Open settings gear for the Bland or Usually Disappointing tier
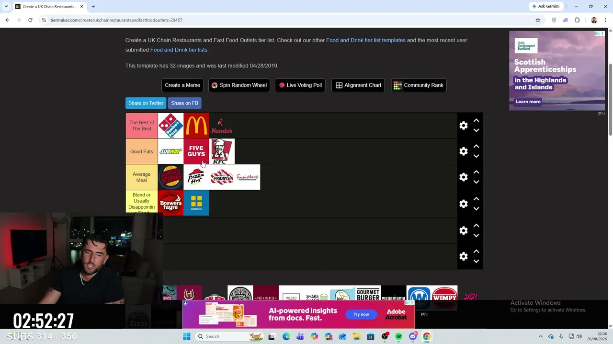This screenshot has width=613, height=344. (x=464, y=204)
